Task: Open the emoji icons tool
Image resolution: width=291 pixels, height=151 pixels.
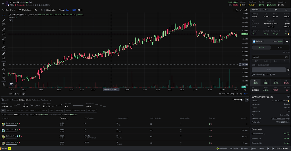Action: pyautogui.click(x=4, y=48)
